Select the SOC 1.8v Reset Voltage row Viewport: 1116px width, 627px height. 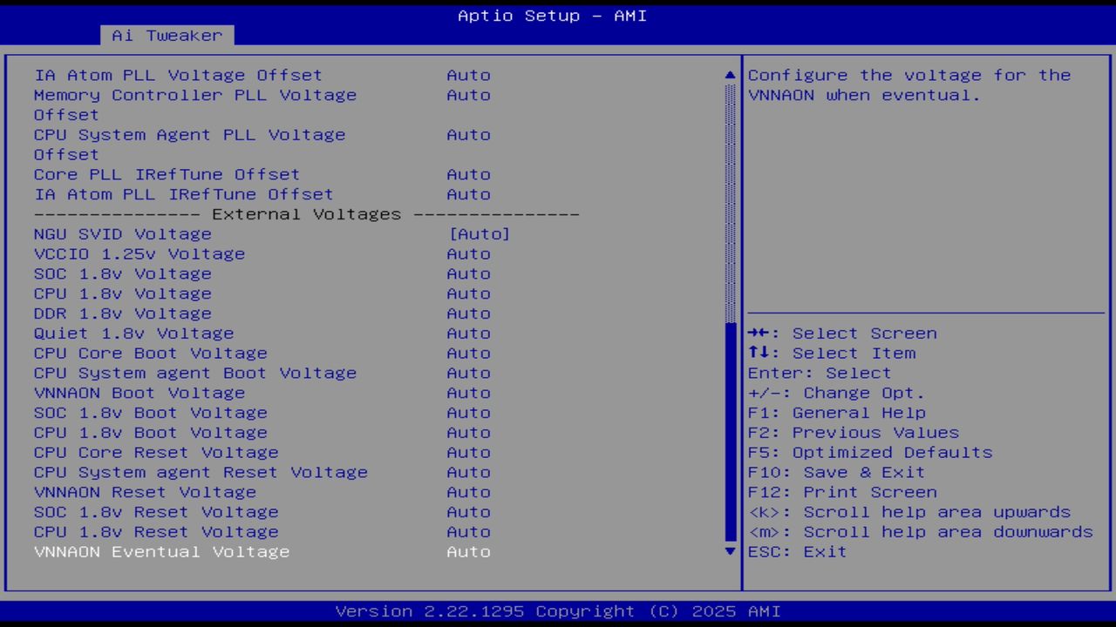145,512
